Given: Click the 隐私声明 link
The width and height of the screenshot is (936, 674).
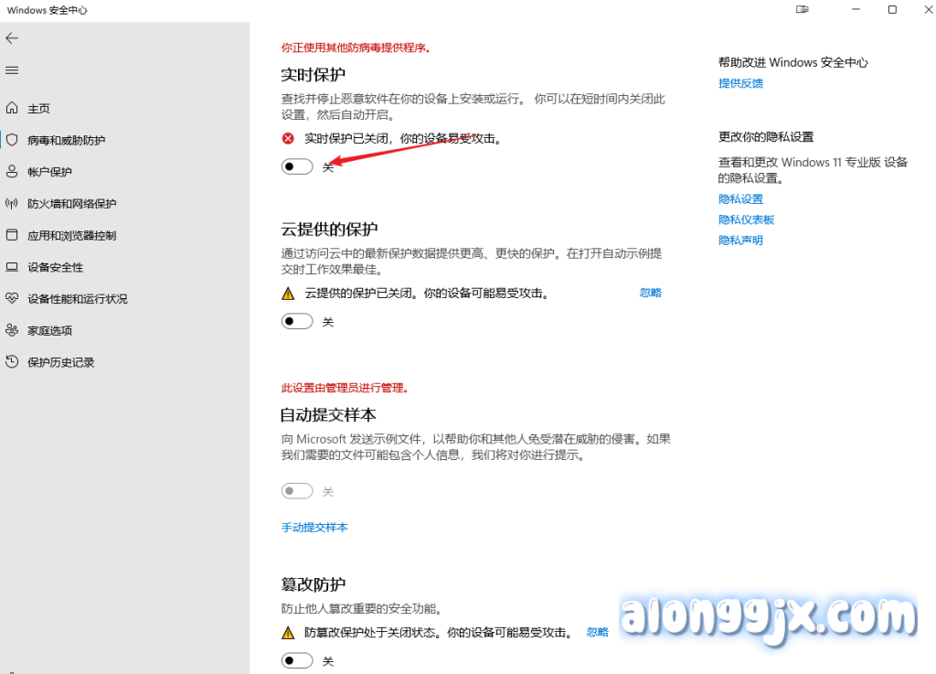Looking at the screenshot, I should tap(740, 241).
